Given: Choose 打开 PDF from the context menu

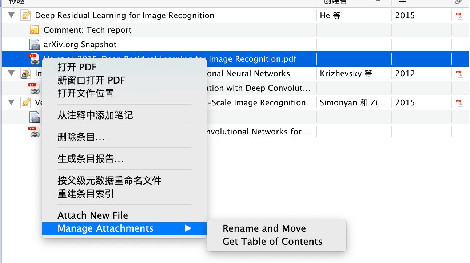Looking at the screenshot, I should pos(77,67).
